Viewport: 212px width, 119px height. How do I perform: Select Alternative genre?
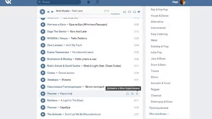pyautogui.click(x=157, y=22)
